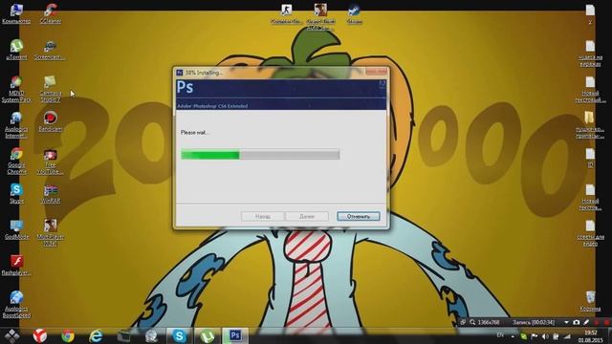Select the 'советы для видео' text file

(x=590, y=233)
